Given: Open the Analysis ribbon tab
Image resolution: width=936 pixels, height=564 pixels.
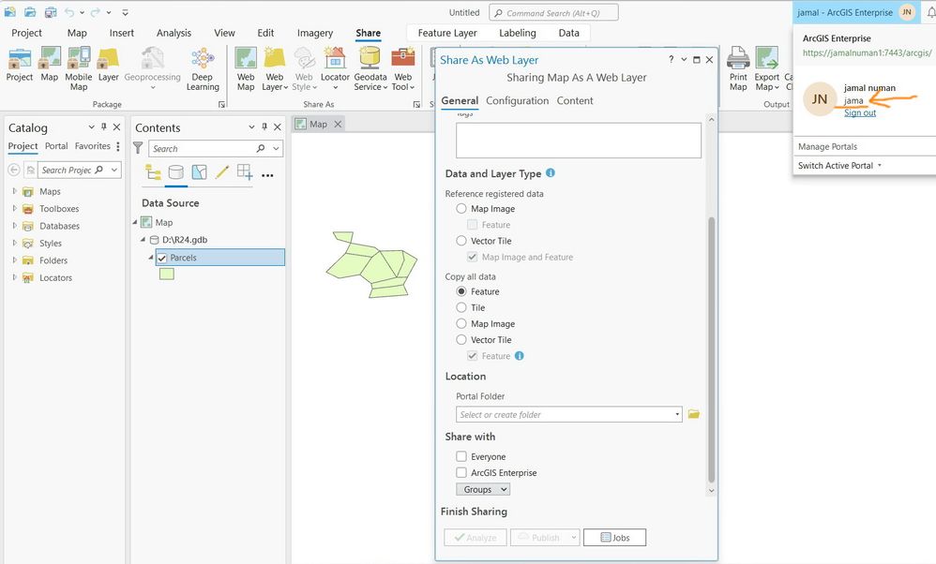Looking at the screenshot, I should coord(174,33).
